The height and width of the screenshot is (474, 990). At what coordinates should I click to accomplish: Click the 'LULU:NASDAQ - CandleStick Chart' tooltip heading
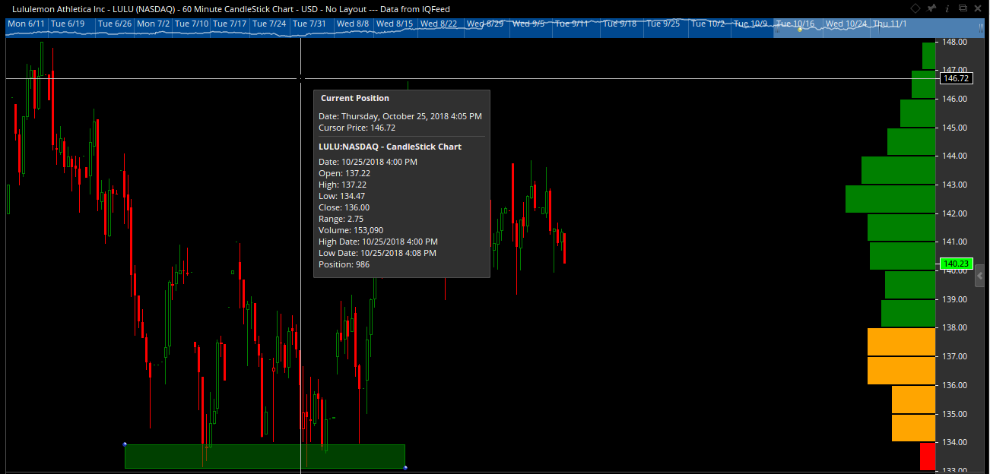point(390,147)
